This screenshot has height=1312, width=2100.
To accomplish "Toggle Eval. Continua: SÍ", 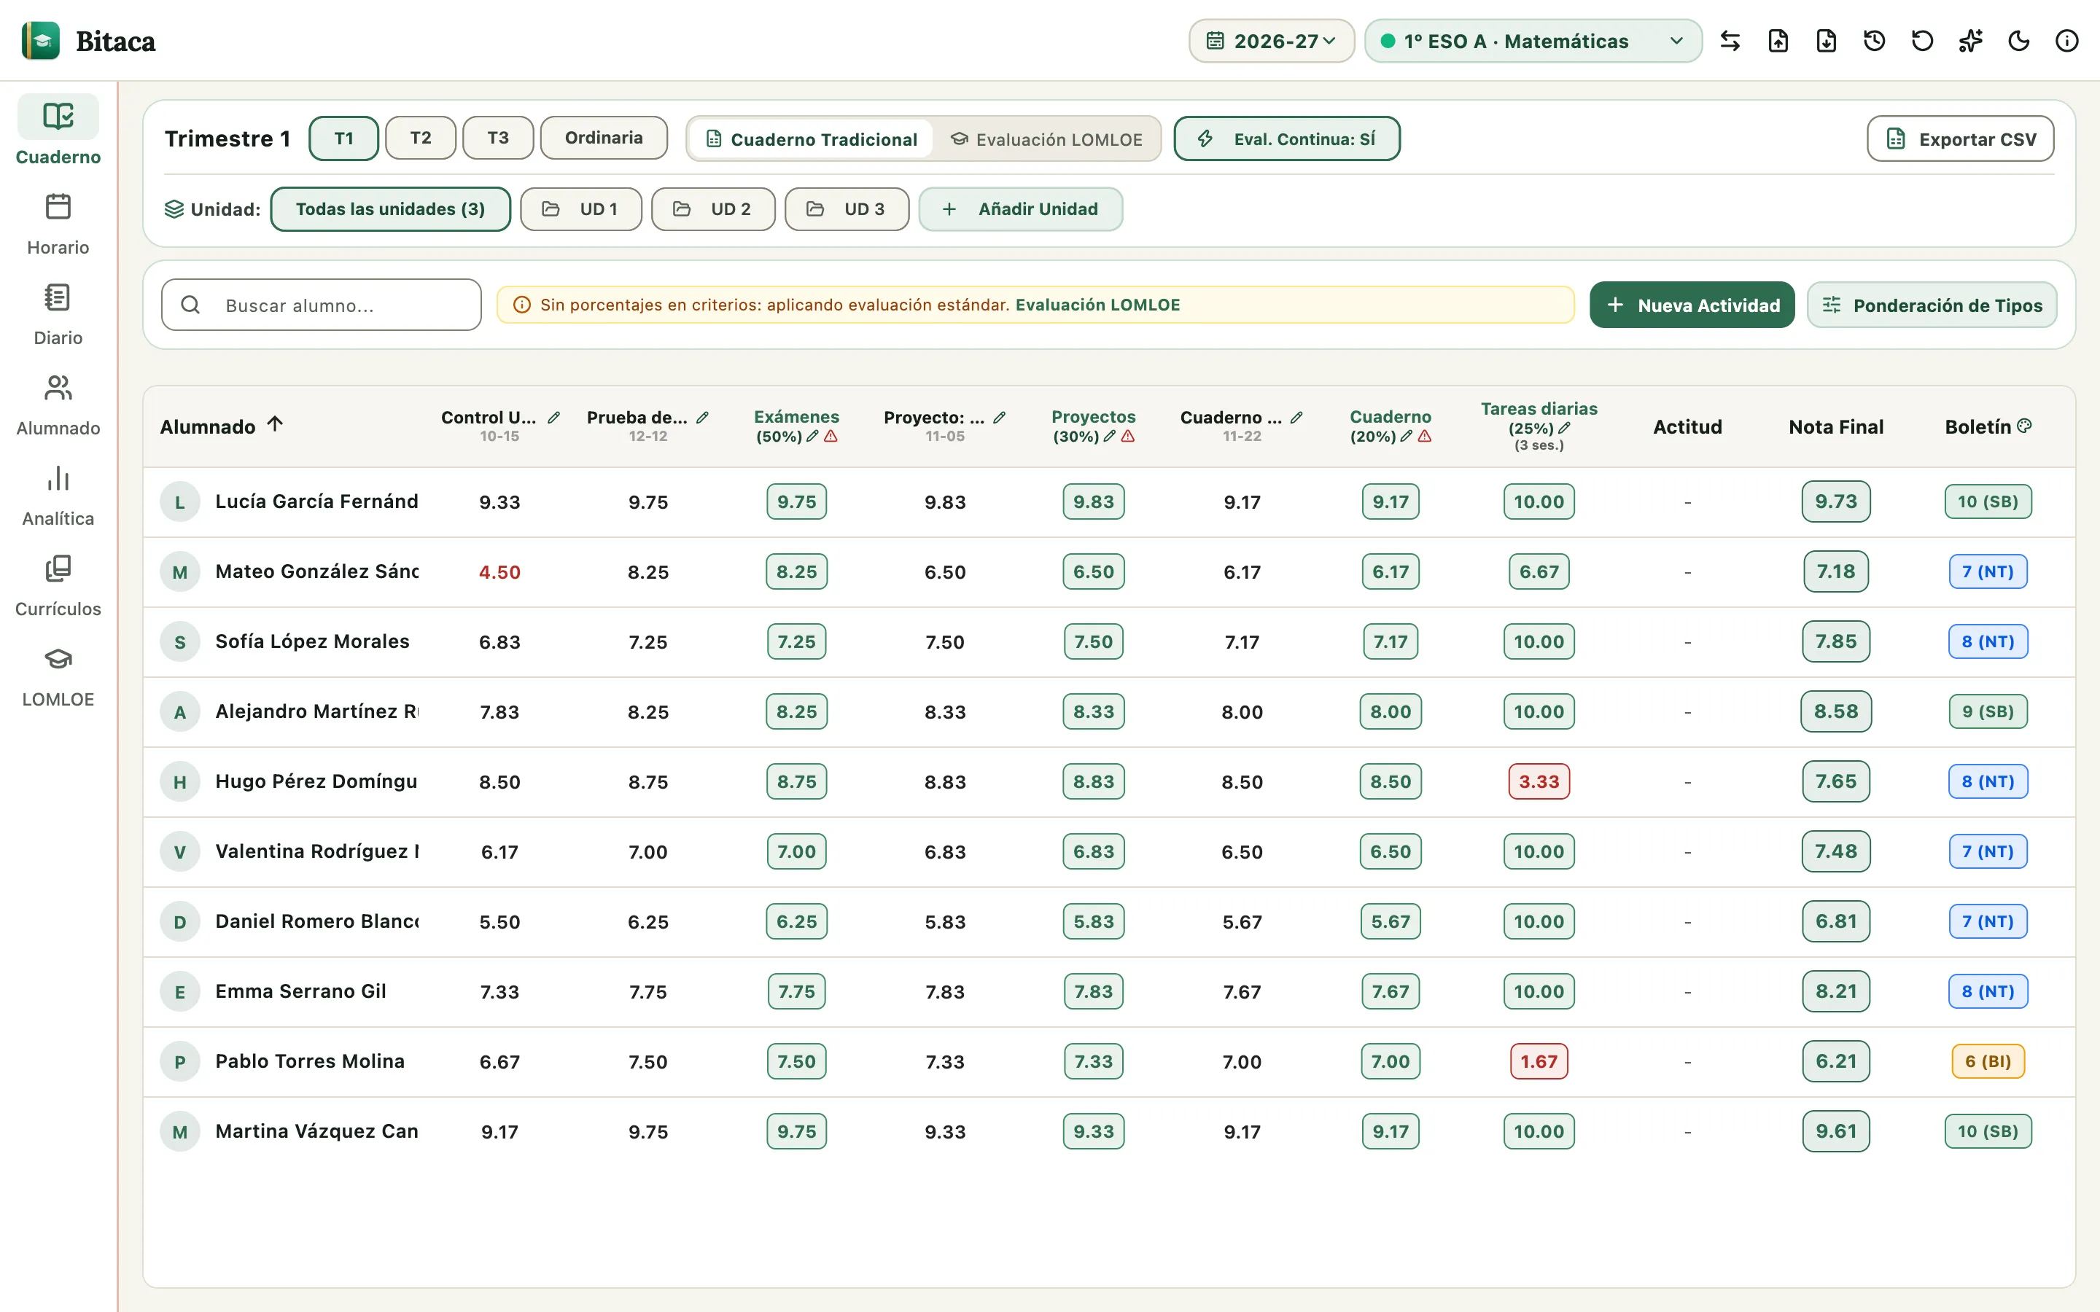I will (x=1287, y=138).
